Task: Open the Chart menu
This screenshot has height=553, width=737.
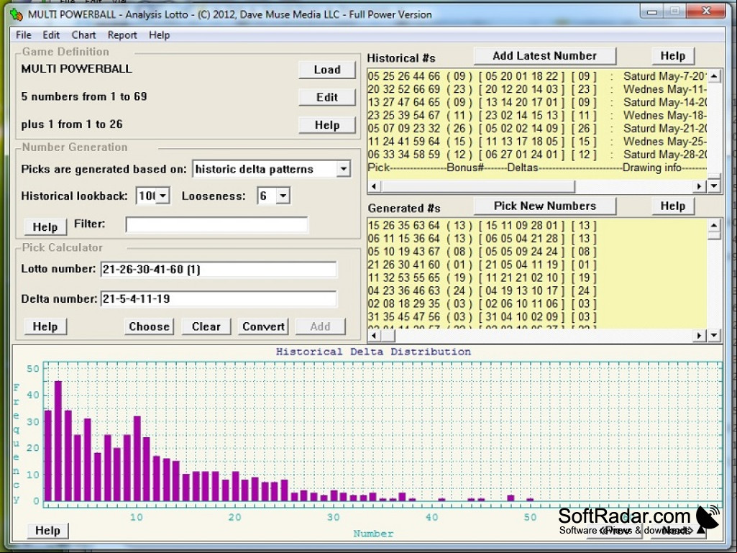Action: click(x=83, y=35)
